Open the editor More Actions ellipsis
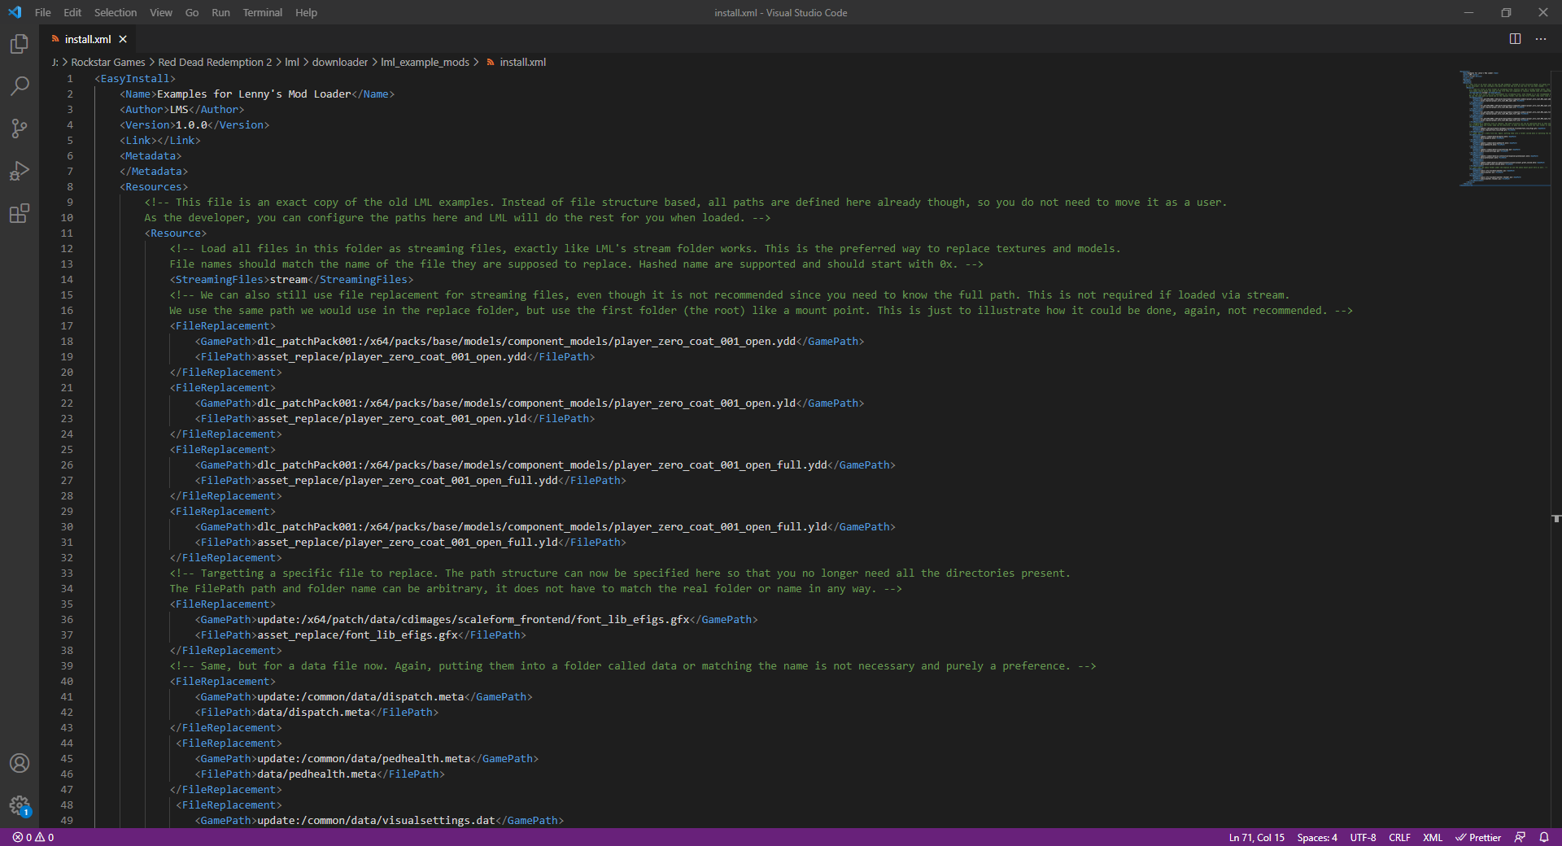Screen dimensions: 1562x846 pos(1541,39)
